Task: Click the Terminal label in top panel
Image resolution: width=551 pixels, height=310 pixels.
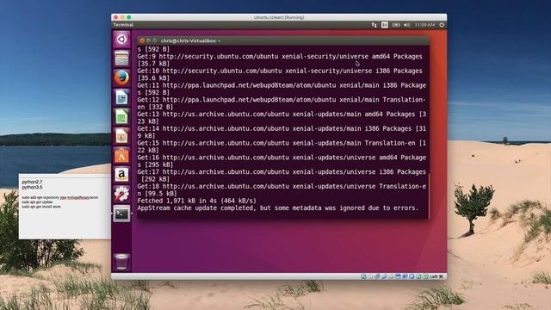Action: click(123, 25)
